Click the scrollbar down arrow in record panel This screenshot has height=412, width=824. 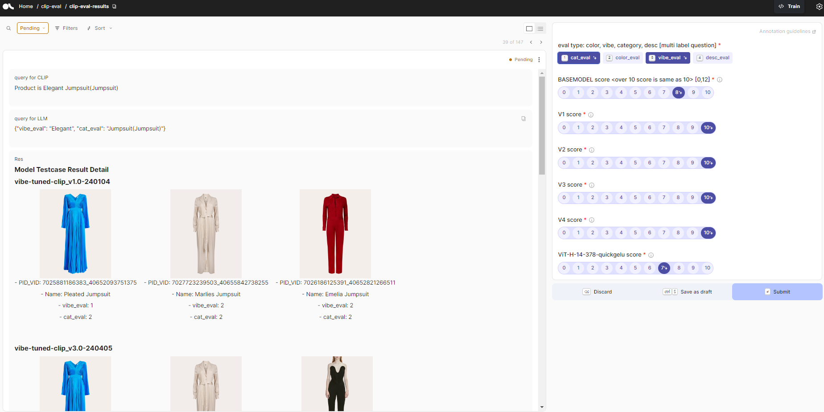(x=542, y=407)
